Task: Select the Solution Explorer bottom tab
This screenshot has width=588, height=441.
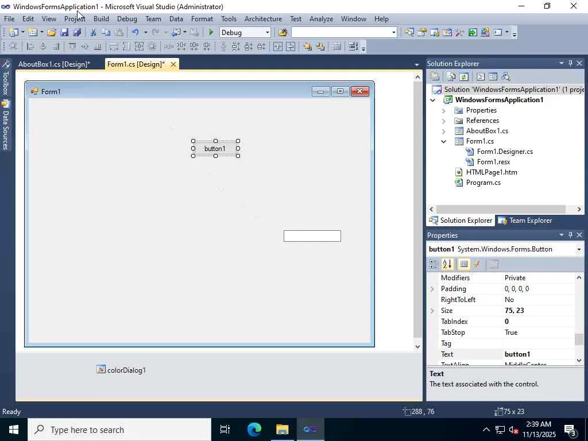Action: [x=461, y=220]
